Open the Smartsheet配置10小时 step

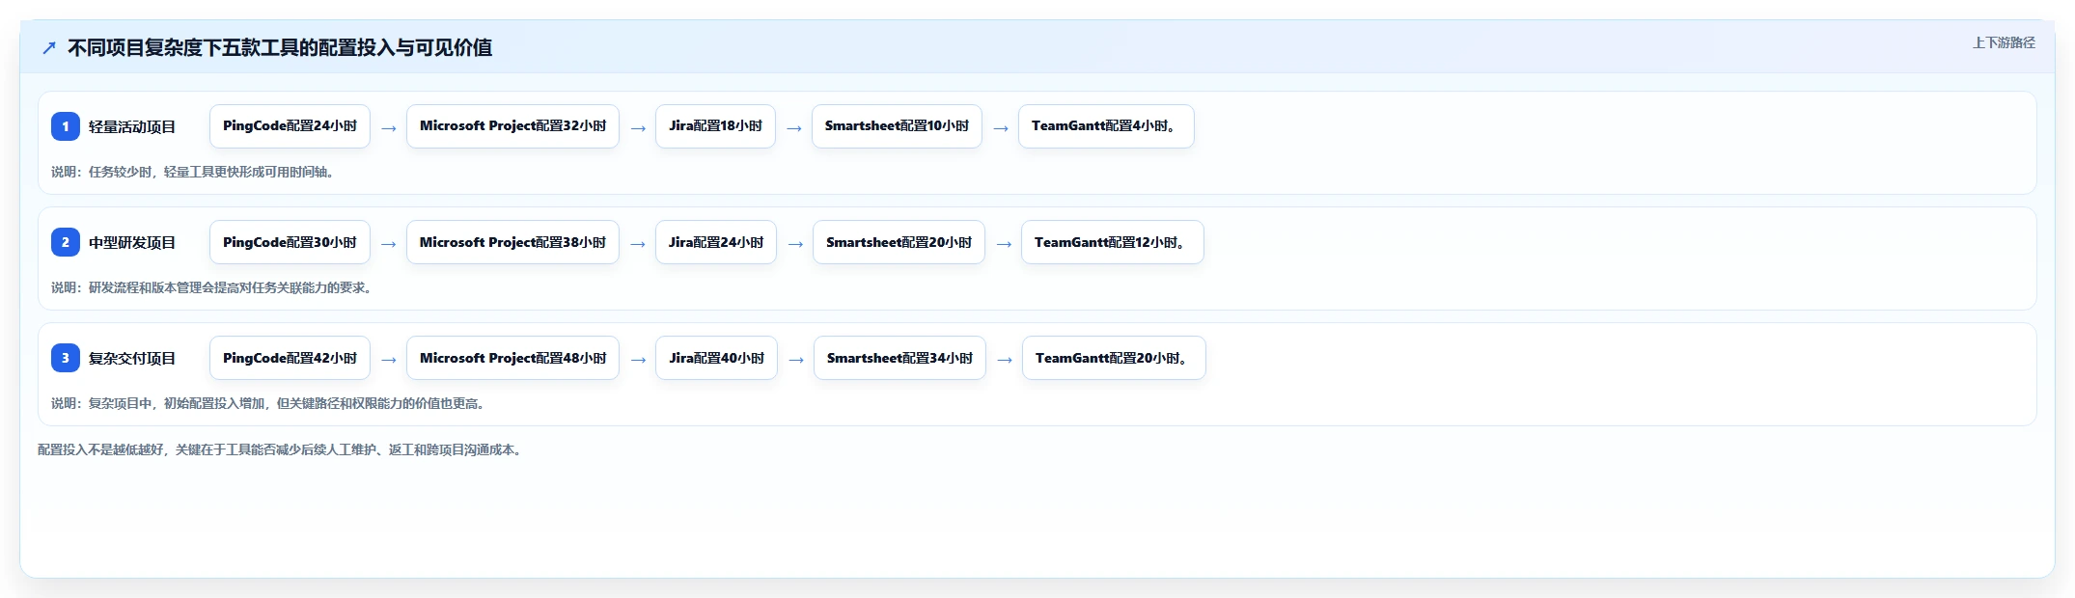897,126
